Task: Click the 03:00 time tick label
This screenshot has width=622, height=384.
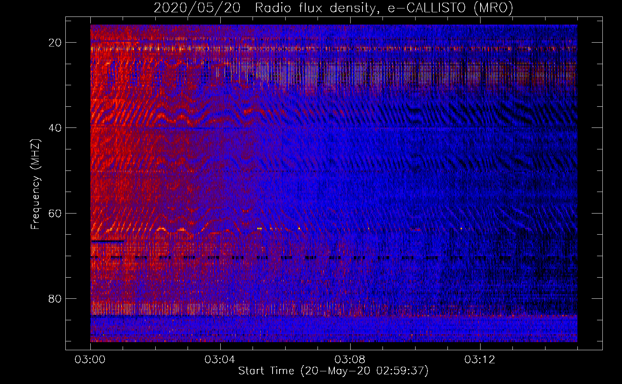Action: click(90, 360)
